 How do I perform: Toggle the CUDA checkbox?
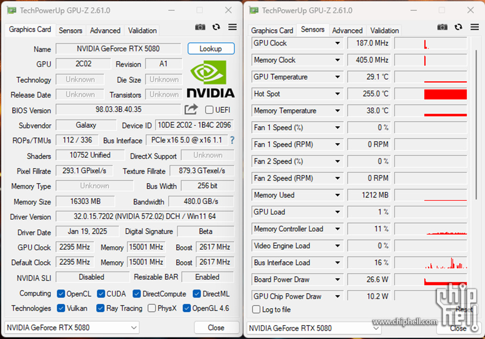click(x=101, y=293)
